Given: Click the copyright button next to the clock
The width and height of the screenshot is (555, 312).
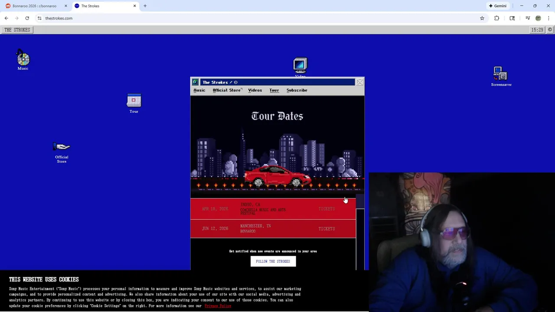Looking at the screenshot, I should click(550, 30).
